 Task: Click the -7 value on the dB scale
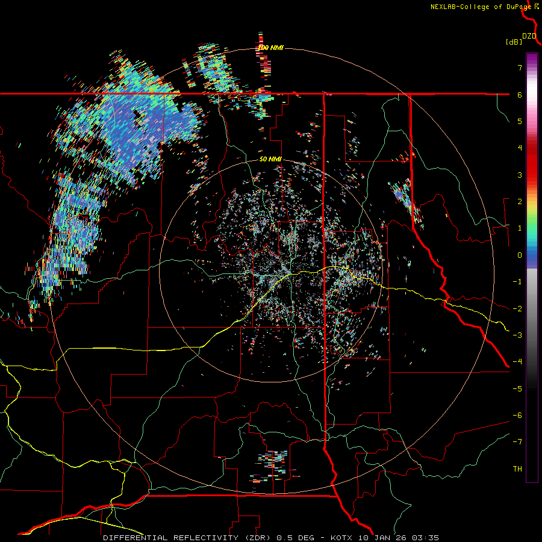pos(517,442)
